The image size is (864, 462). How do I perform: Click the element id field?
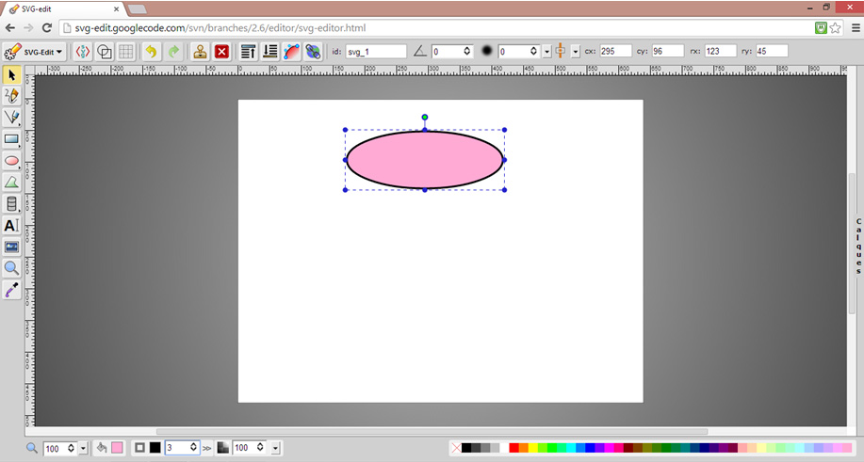tap(375, 52)
